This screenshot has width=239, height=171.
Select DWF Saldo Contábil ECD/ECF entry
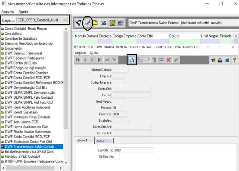coord(27,136)
